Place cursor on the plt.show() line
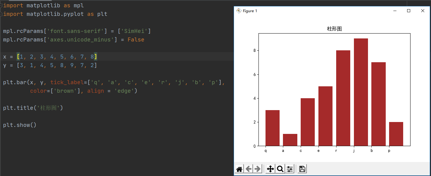 click(20, 125)
